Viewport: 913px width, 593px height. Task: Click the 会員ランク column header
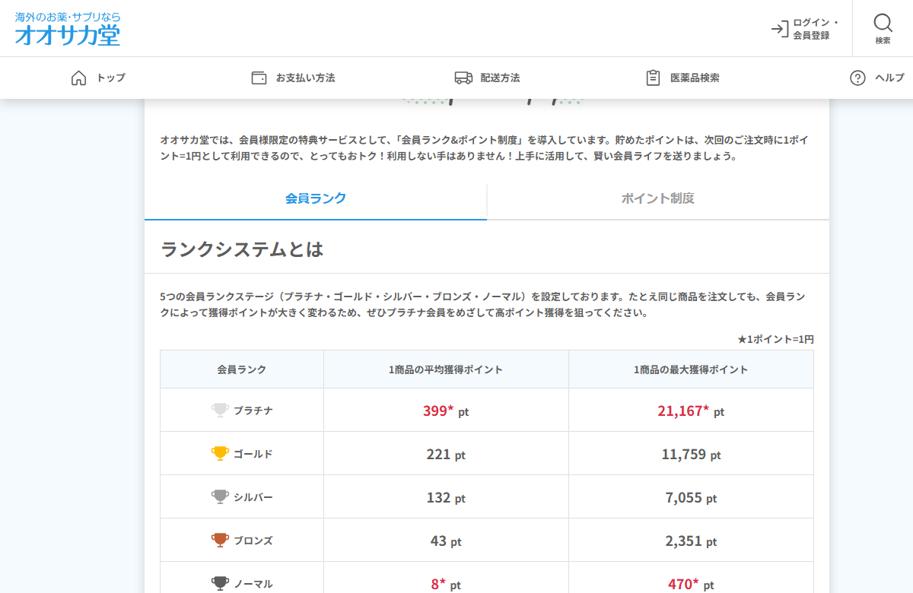(242, 369)
